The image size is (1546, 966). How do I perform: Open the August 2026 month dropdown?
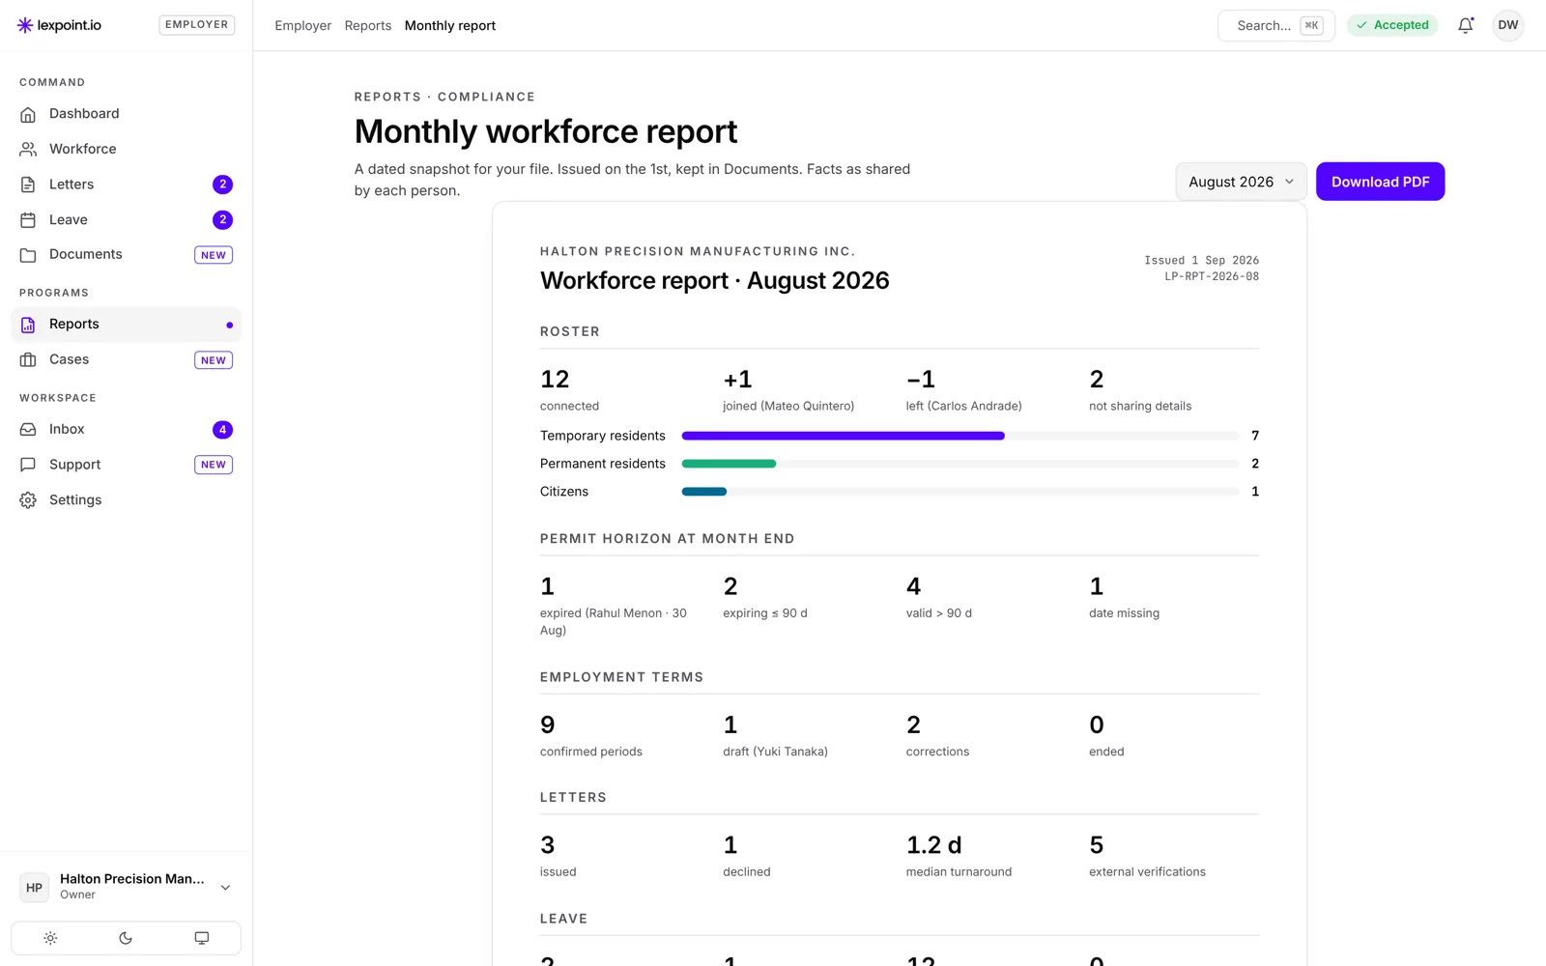coord(1241,182)
